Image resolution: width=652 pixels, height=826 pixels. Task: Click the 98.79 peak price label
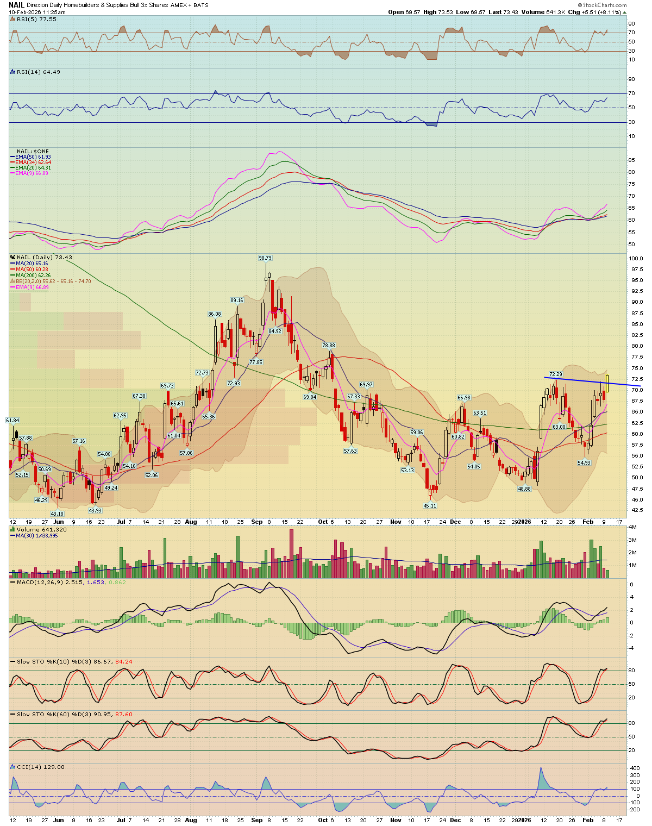pyautogui.click(x=265, y=258)
